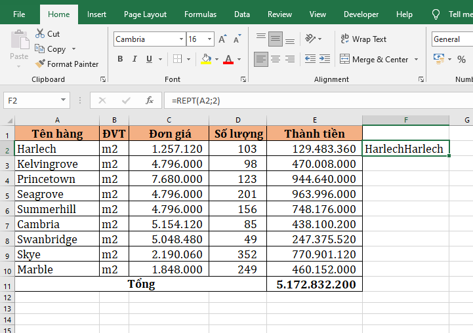Switch to the Page Layout tab
Image resolution: width=473 pixels, height=333 pixels.
point(145,14)
